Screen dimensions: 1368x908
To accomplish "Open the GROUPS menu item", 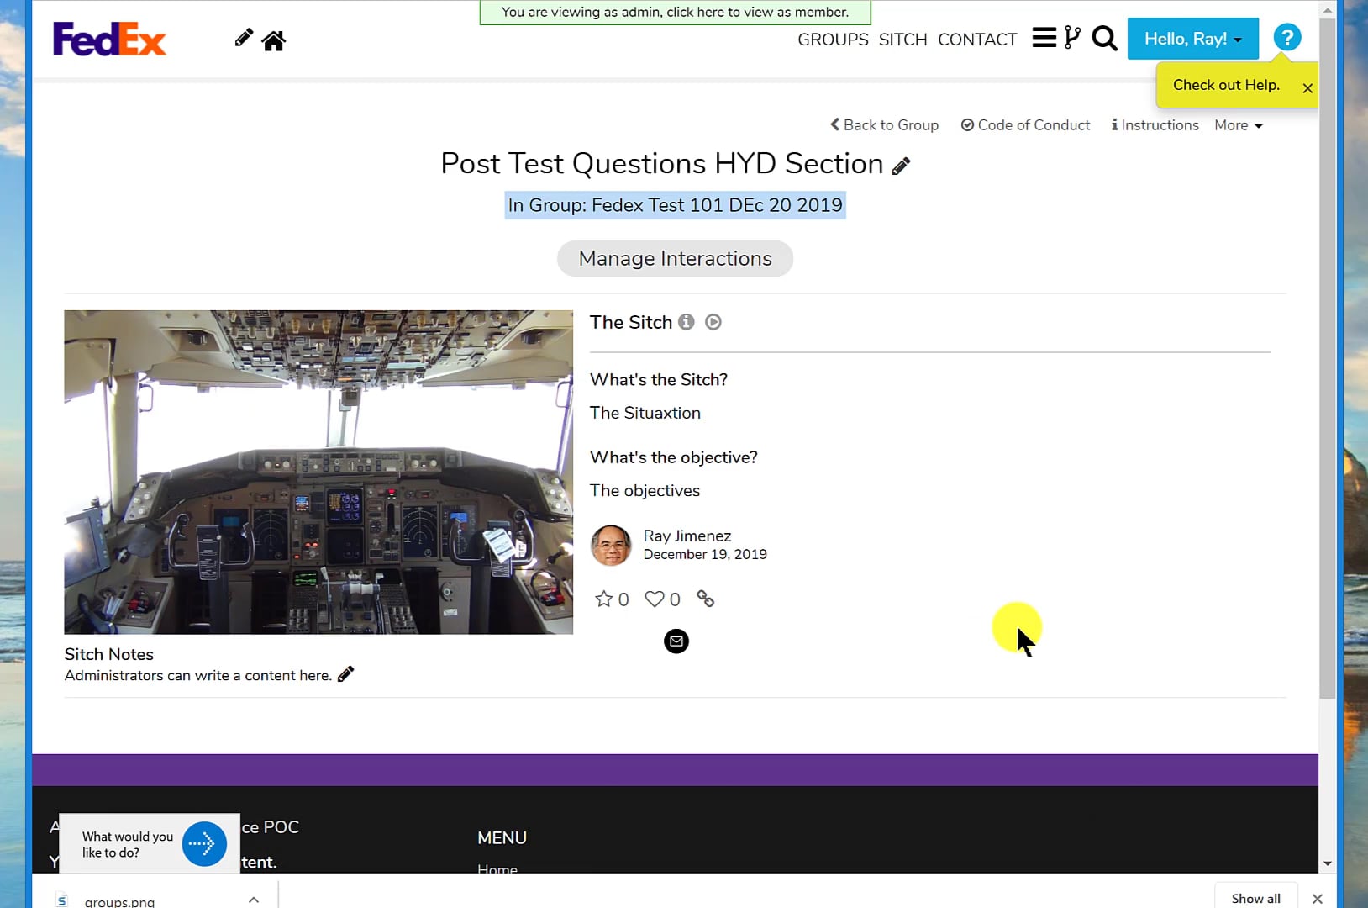I will click(x=832, y=39).
